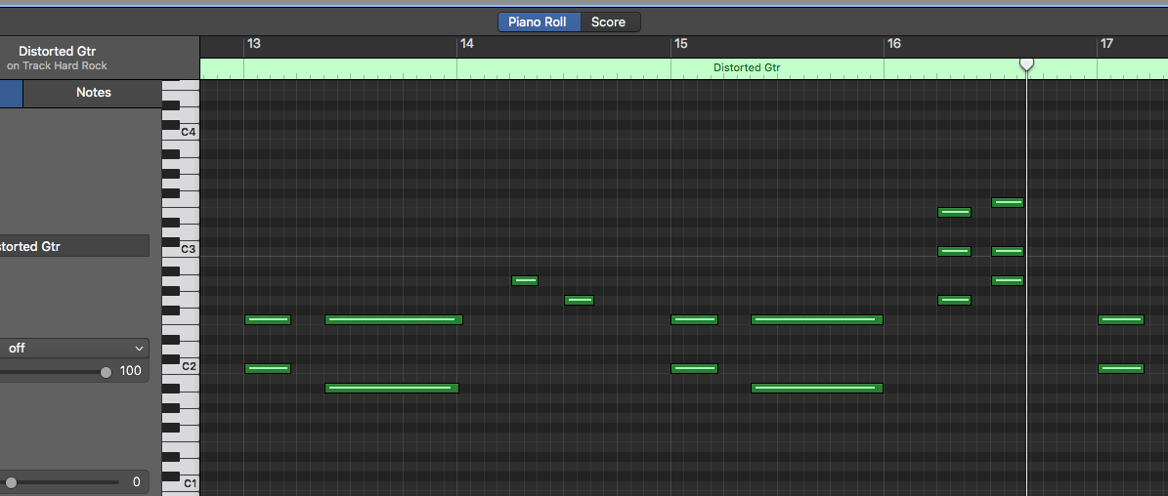Click the playhead handle in the ruler
This screenshot has width=1168, height=496.
coord(1026,64)
